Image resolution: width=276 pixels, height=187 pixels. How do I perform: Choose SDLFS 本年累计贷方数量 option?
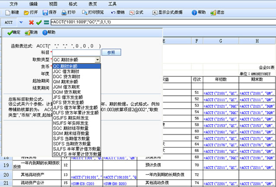[x=77, y=154]
